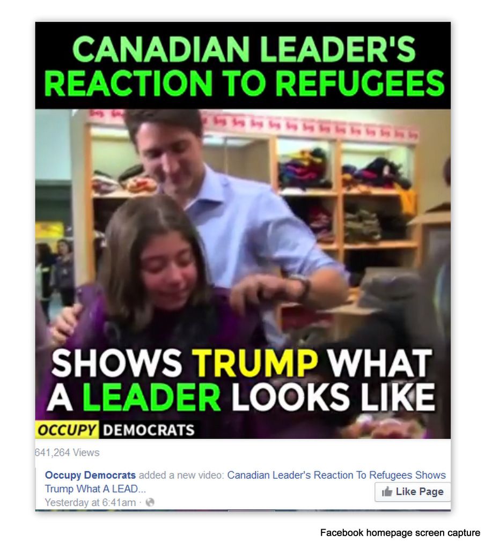Click the 'REACTION TO REFUGEES' headline line
This screenshot has height=549, width=492.
point(244,83)
